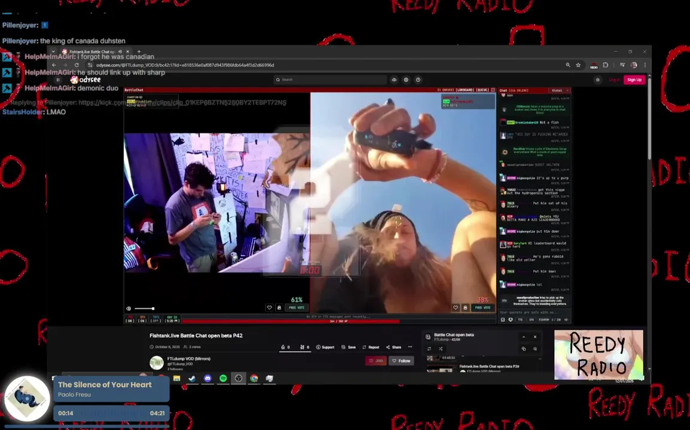690x430 pixels.
Task: Click the heart icon under the 38% player
Action: point(456,308)
